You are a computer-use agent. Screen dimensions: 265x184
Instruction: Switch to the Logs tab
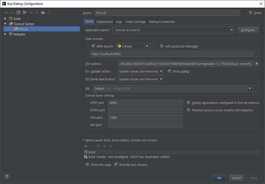(x=119, y=22)
